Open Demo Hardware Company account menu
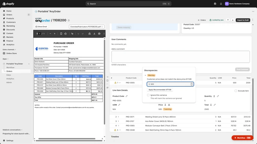The image size is (257, 144). [x=237, y=4]
